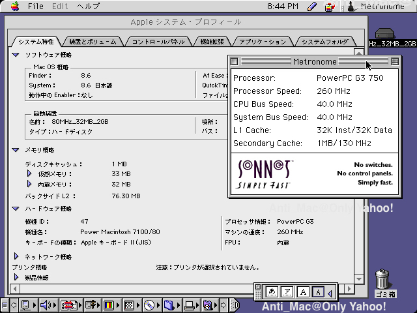417x313 pixels.
Task: Click the Control Strip close box
Action: [x=4, y=305]
